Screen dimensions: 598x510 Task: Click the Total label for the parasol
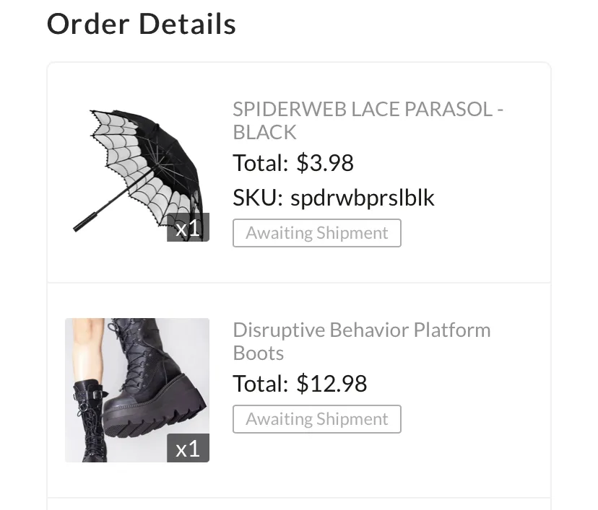coord(261,162)
